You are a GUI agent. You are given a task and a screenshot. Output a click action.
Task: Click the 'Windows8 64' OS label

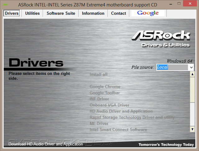tap(179, 61)
